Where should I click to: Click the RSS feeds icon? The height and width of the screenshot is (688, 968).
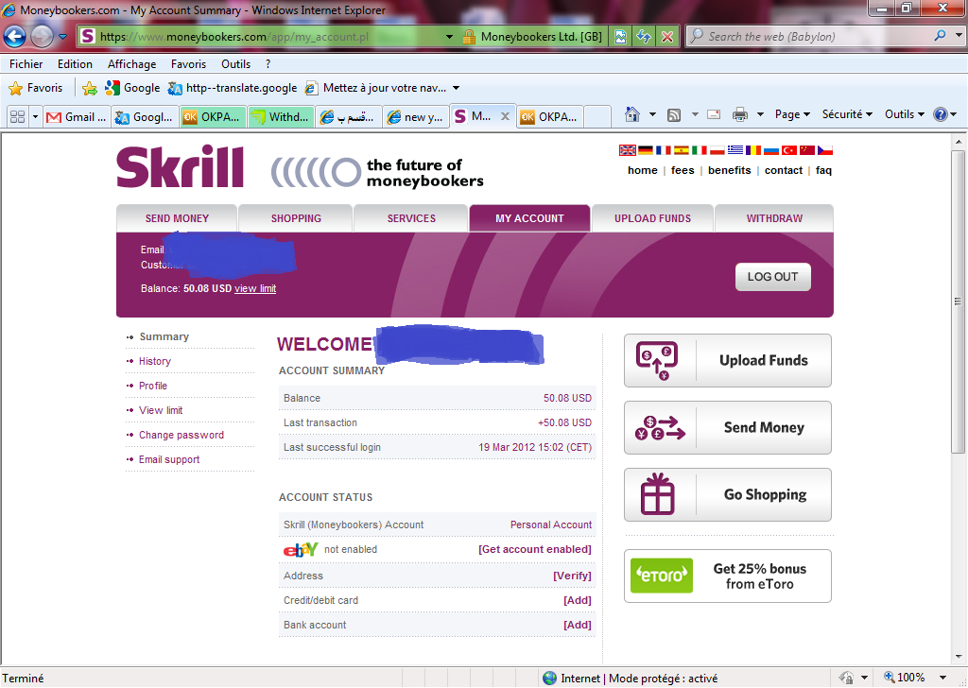pyautogui.click(x=674, y=114)
